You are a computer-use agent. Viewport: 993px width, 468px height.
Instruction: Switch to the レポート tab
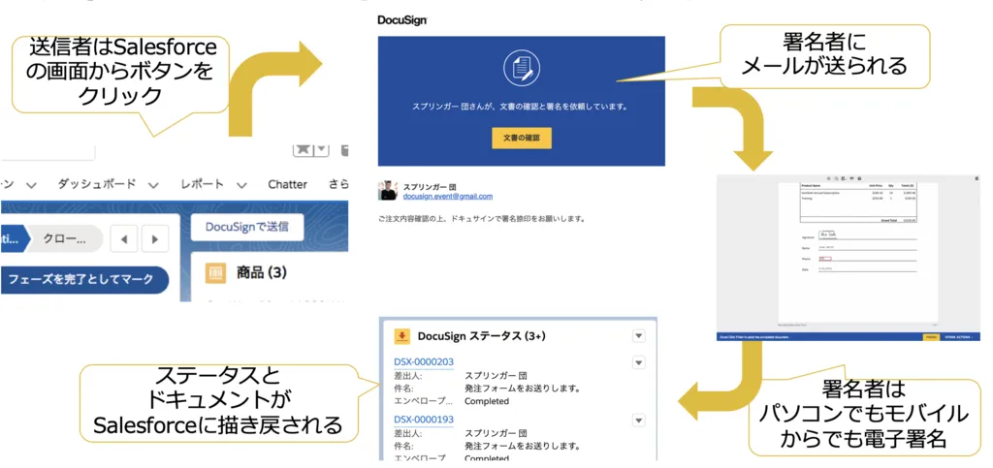point(202,184)
